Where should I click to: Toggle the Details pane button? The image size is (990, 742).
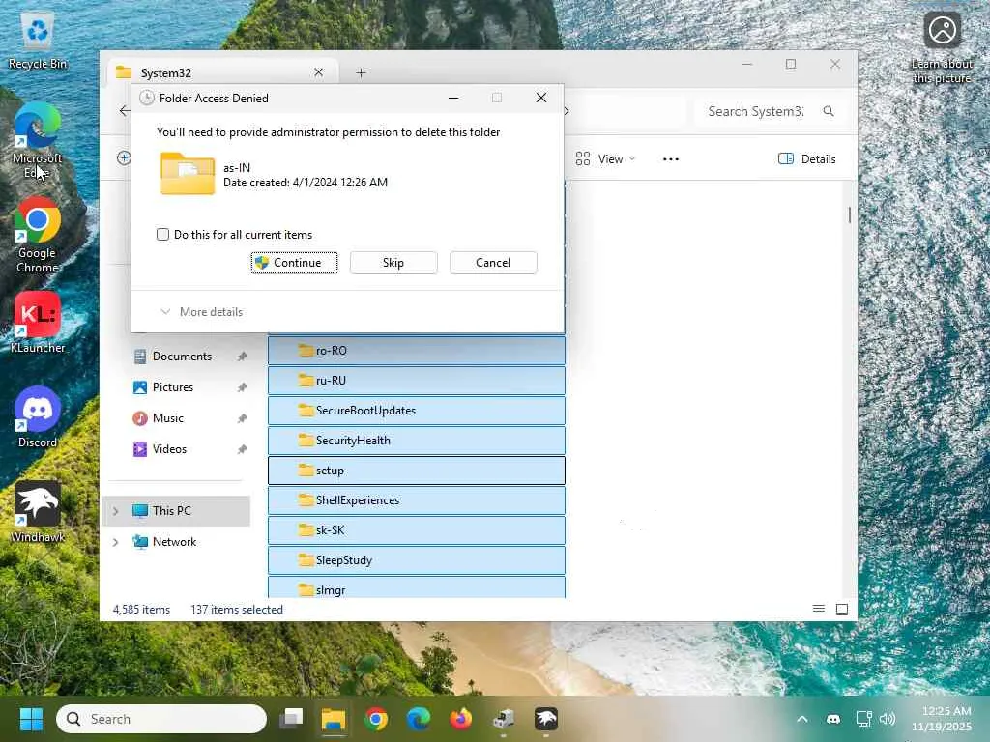click(x=807, y=159)
